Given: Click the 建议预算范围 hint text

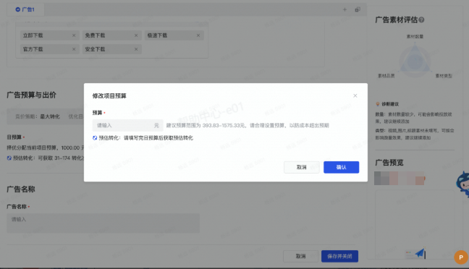Looking at the screenshot, I should (248, 125).
